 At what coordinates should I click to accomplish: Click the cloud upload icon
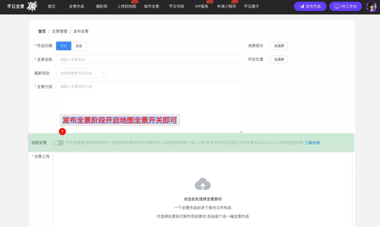tap(203, 184)
